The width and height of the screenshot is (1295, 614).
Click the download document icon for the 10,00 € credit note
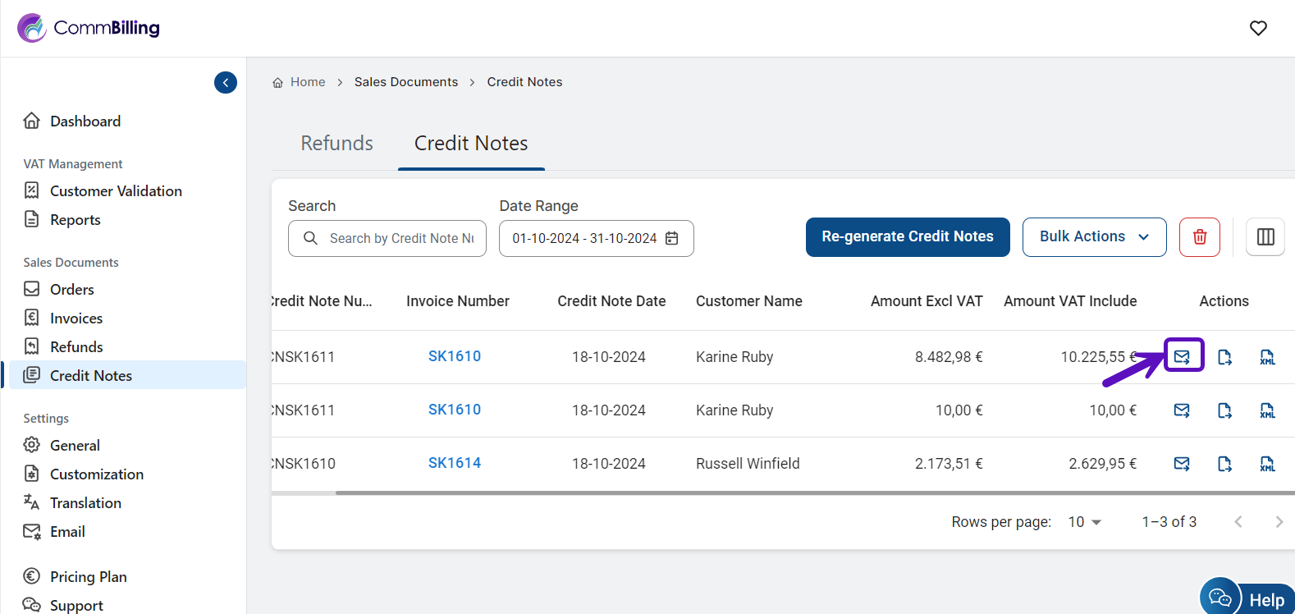[1224, 410]
